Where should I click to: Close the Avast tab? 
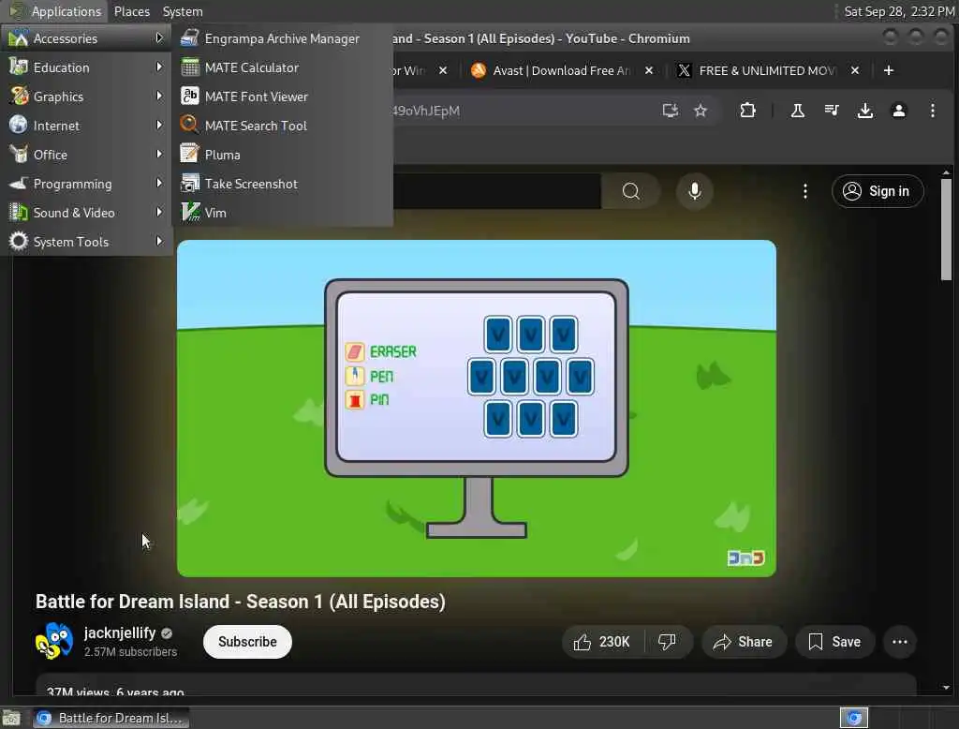coord(649,70)
